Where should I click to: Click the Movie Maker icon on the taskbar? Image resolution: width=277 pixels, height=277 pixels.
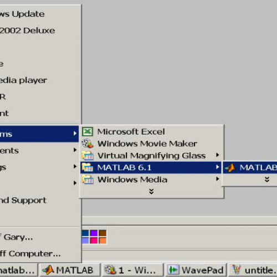coord(110,270)
